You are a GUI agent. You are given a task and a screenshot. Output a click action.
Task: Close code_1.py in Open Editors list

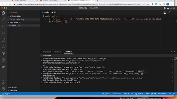click(11, 19)
